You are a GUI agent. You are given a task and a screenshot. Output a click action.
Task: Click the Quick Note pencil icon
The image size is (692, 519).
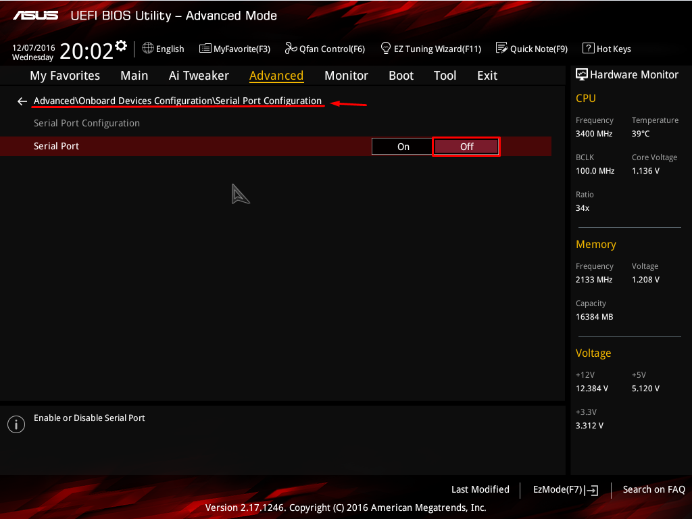coord(502,48)
